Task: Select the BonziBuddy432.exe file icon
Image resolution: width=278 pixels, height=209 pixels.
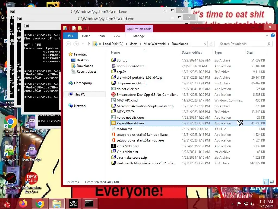Action: pyautogui.click(x=113, y=66)
